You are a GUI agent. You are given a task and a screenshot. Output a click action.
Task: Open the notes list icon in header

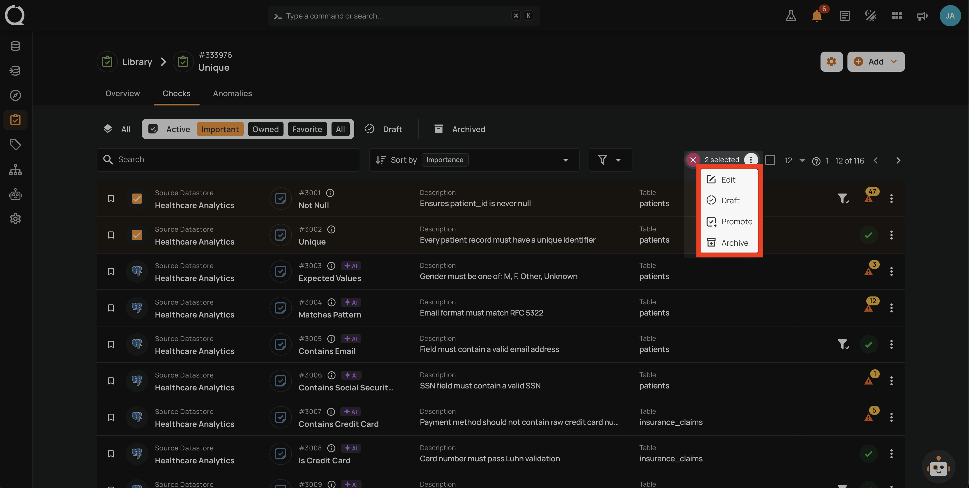(x=844, y=16)
